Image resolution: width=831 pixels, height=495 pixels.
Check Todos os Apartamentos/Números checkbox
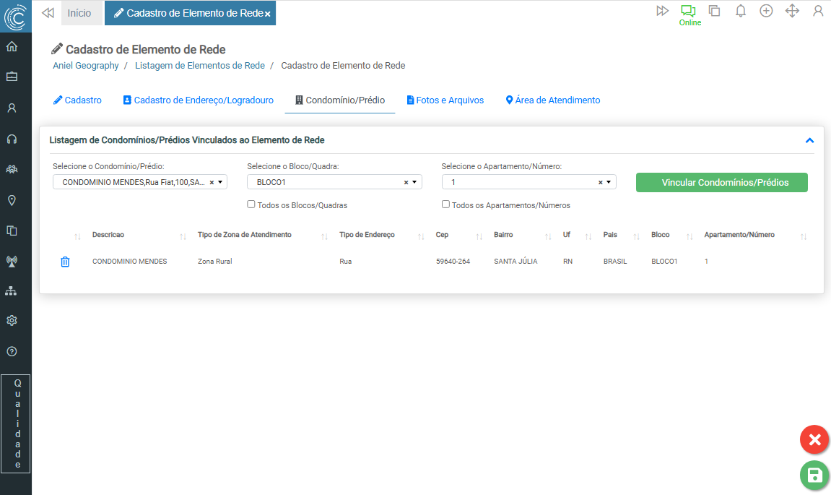click(x=446, y=205)
